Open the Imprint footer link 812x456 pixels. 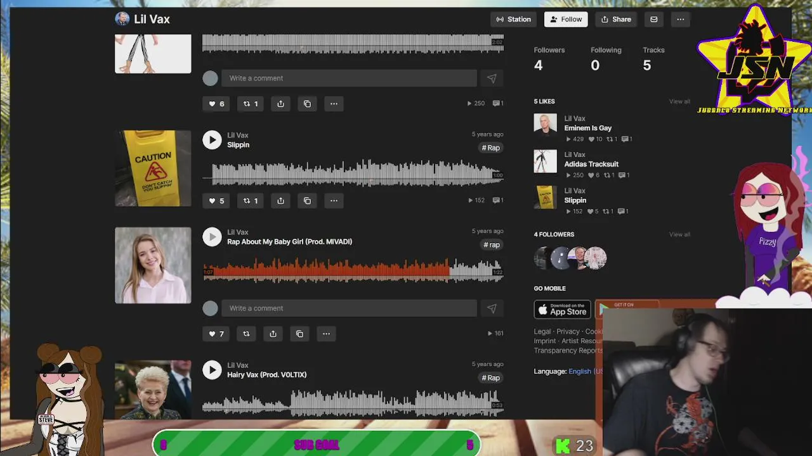(545, 341)
